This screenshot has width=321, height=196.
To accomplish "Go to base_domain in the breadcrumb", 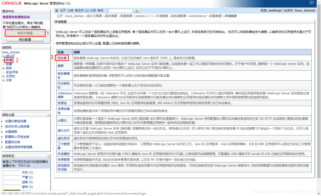I will (x=75, y=16).
